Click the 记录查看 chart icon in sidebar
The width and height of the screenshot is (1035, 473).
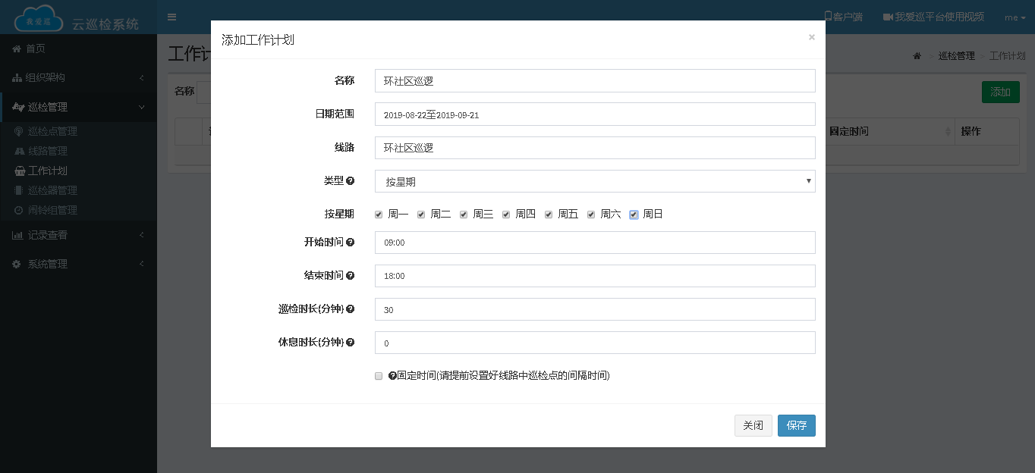[x=20, y=234]
